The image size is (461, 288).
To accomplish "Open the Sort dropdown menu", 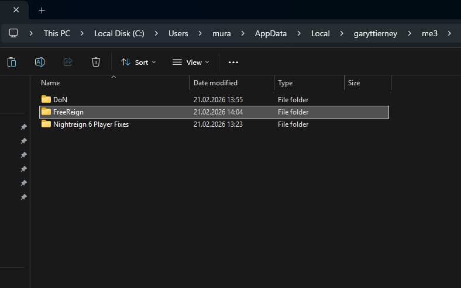I will point(139,62).
